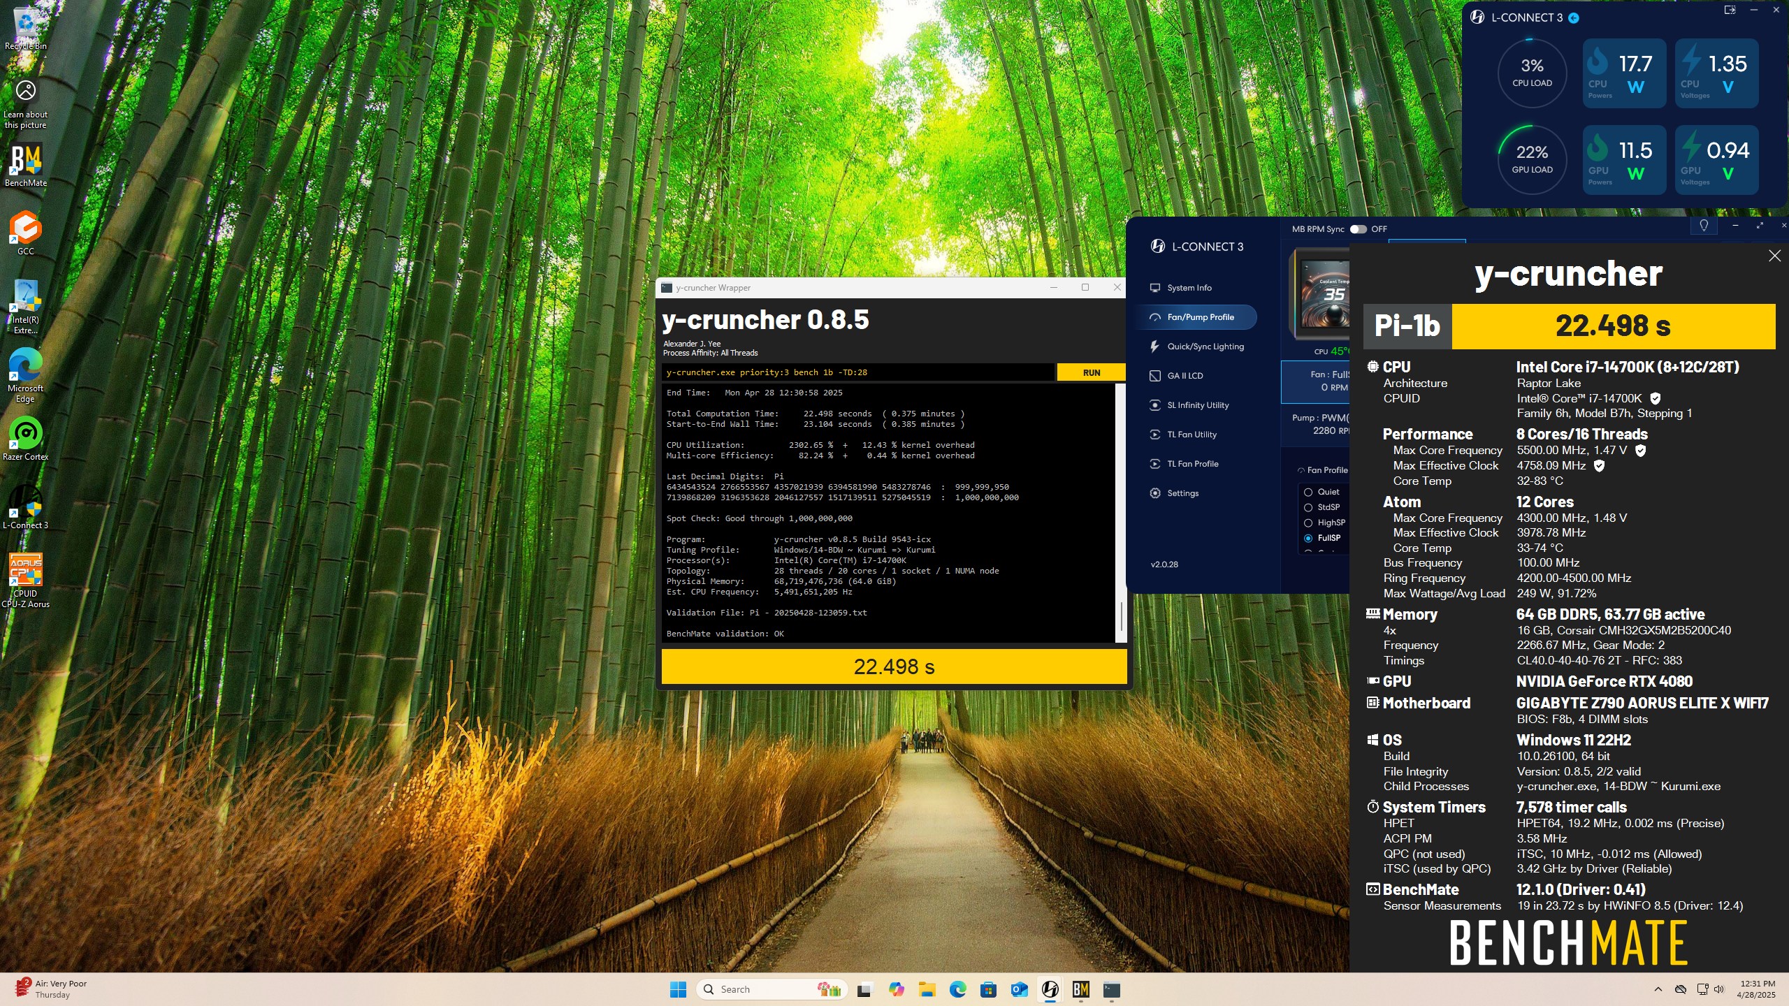Click the 'BenchMate validation: OK' line

[x=725, y=634]
